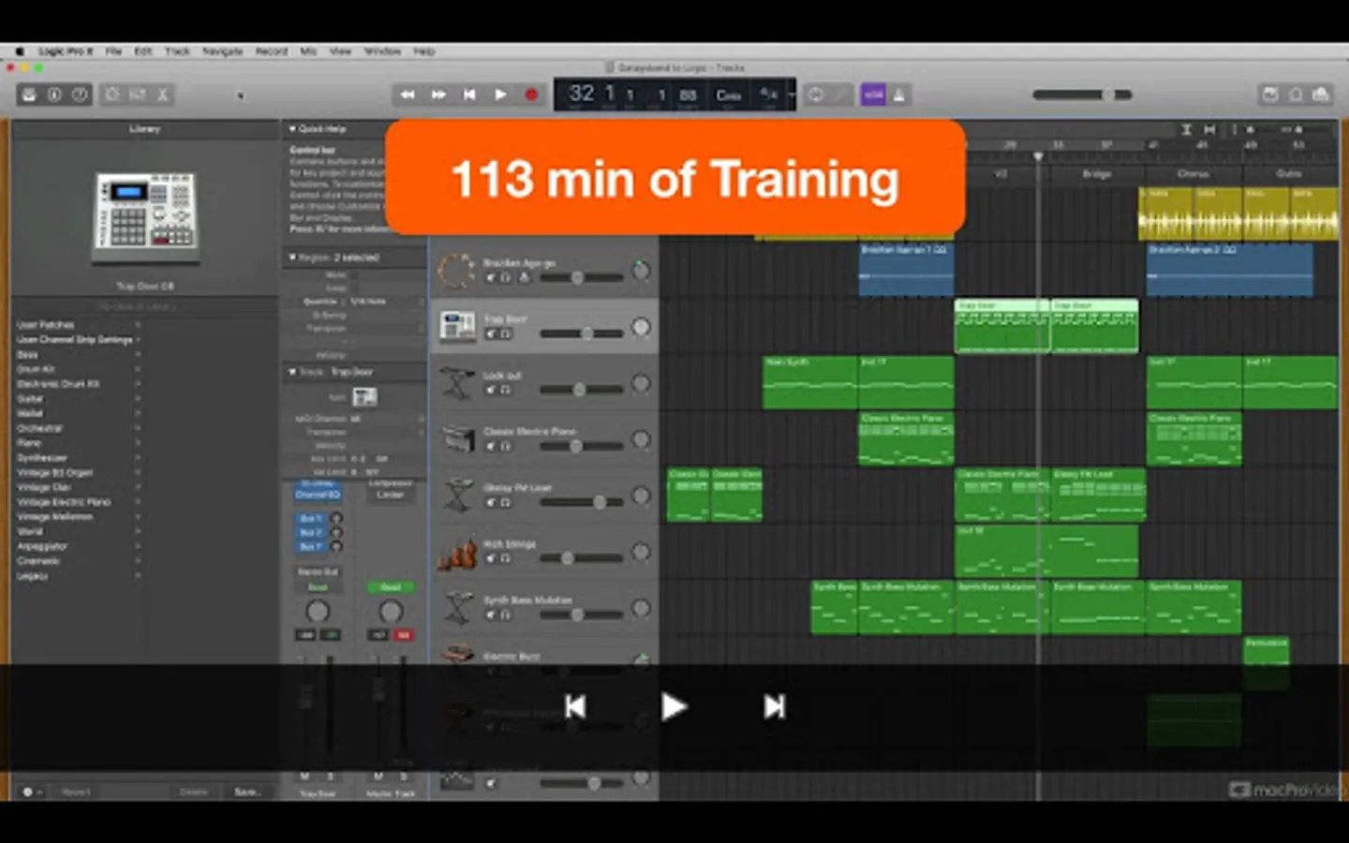The image size is (1349, 843).
Task: Open the Mixer toolbar button
Action: click(x=137, y=95)
